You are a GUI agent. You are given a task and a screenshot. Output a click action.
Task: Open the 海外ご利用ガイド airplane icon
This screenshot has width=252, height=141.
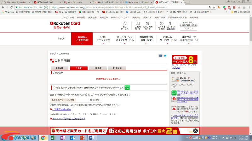tap(147, 23)
